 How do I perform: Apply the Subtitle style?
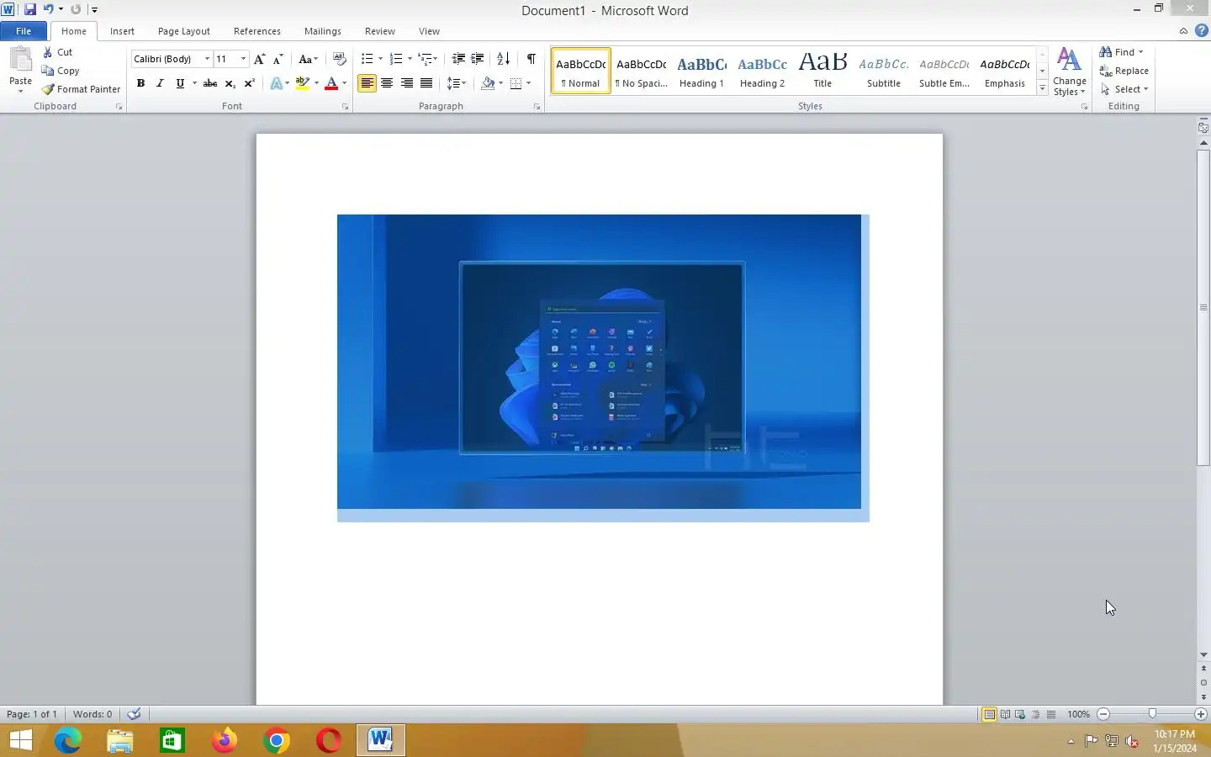tap(884, 71)
